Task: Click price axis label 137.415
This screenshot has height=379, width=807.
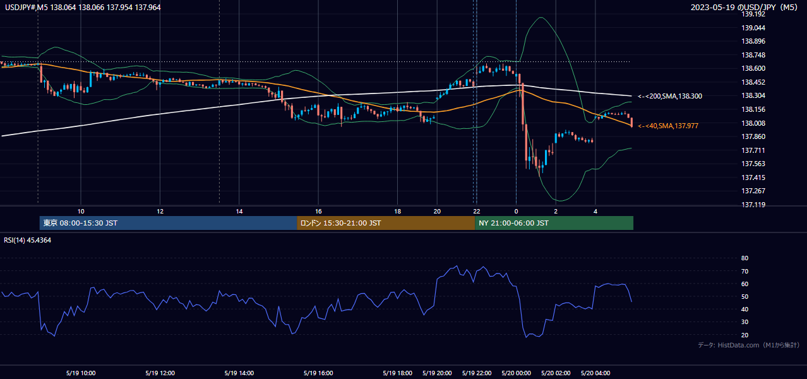Action: [x=753, y=177]
